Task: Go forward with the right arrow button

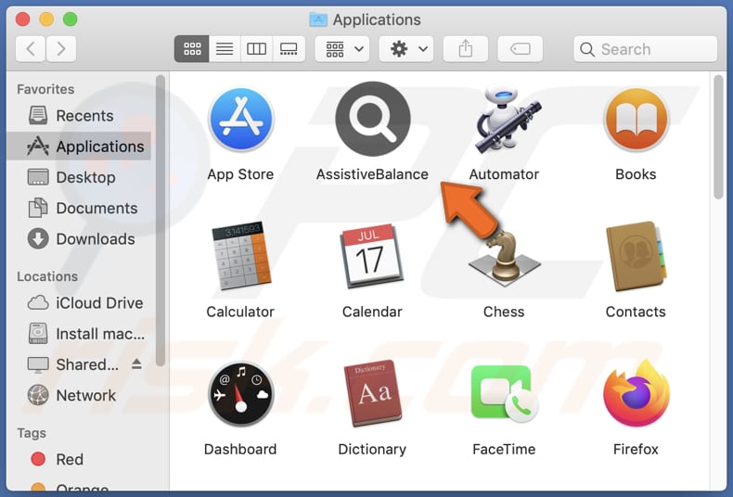Action: tap(60, 48)
